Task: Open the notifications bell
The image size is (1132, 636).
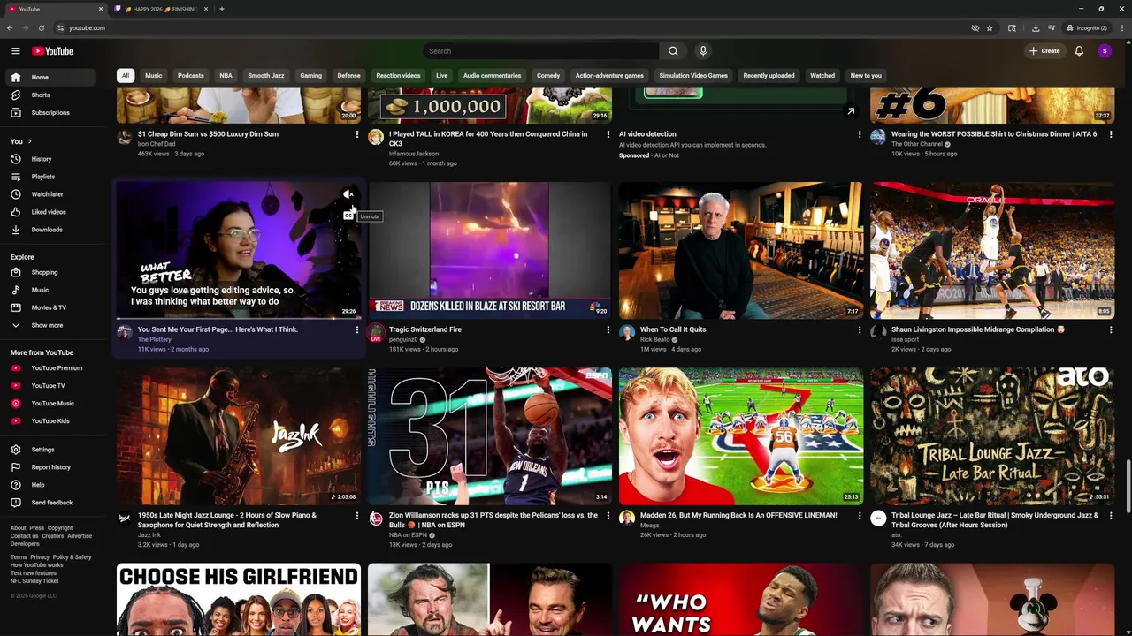Action: click(1079, 51)
